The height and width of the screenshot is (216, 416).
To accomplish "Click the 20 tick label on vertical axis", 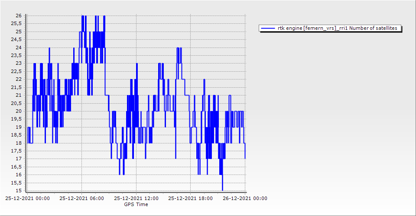I will tap(19, 111).
